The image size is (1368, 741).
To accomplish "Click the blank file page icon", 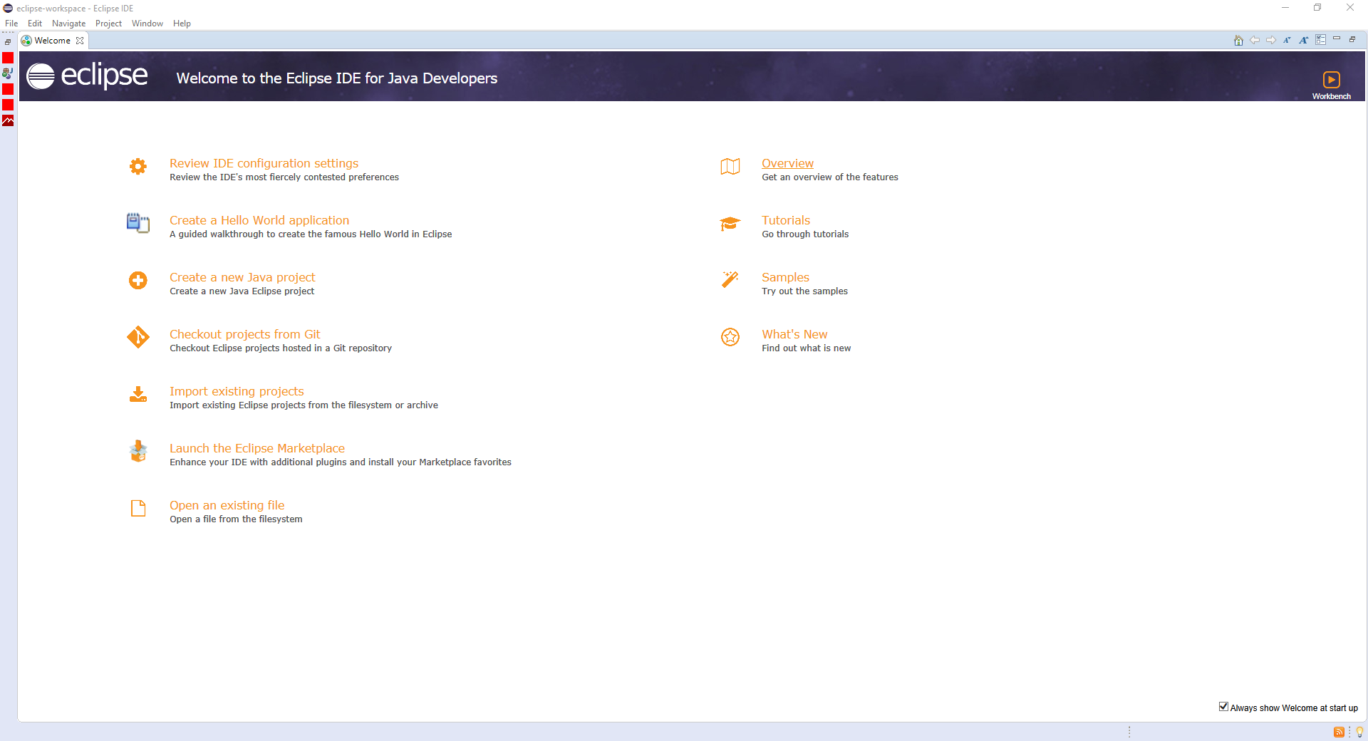I will coord(138,508).
